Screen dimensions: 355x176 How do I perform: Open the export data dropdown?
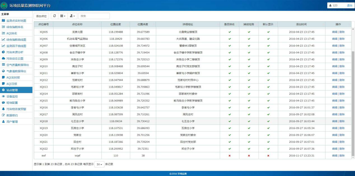[73, 16]
